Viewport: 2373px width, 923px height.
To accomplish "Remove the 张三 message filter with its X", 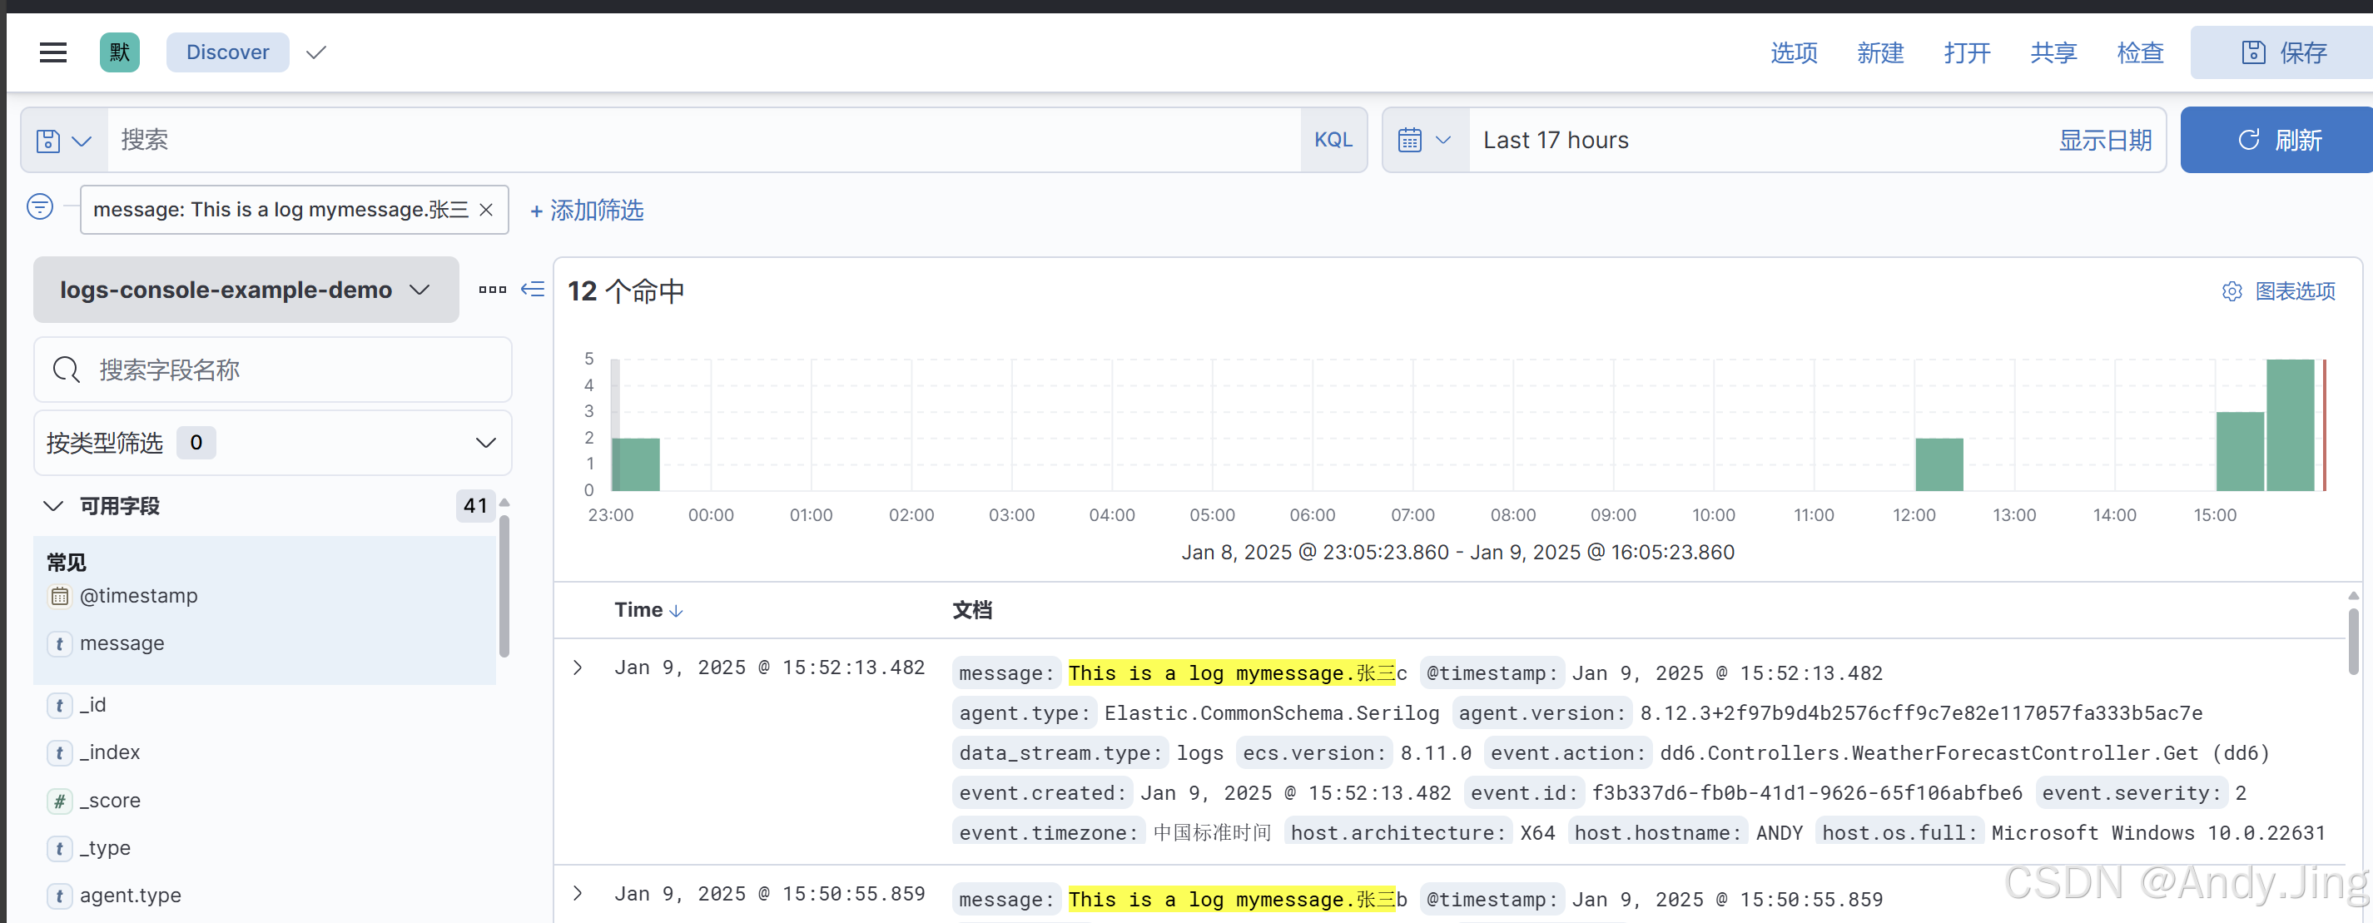I will (486, 209).
